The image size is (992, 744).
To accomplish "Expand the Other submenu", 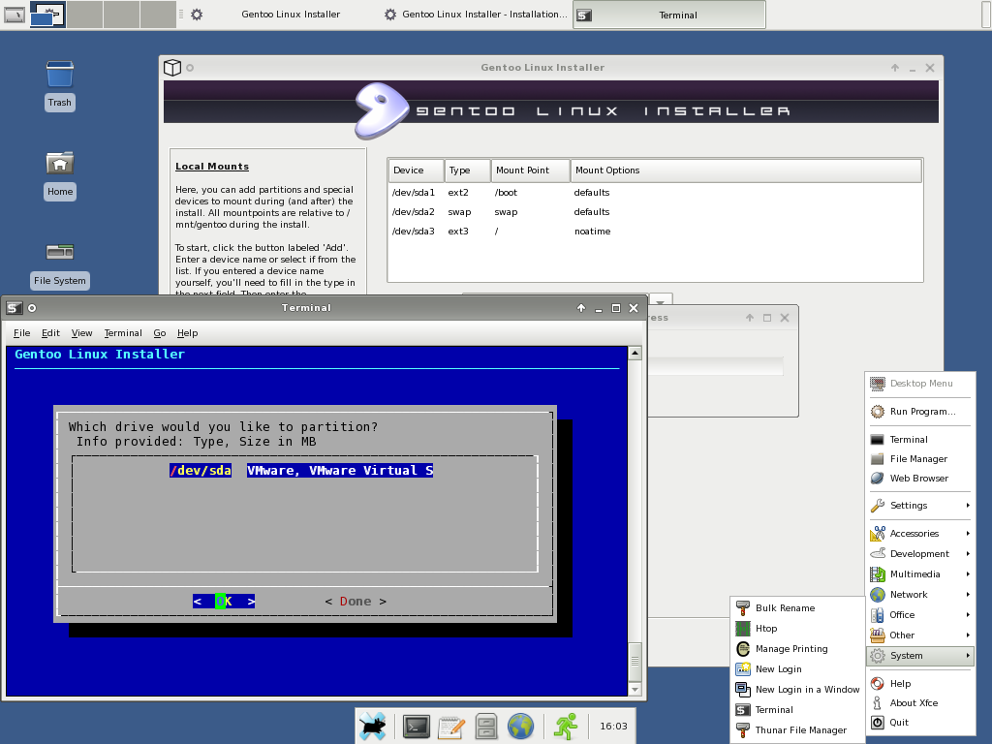I will (x=919, y=635).
